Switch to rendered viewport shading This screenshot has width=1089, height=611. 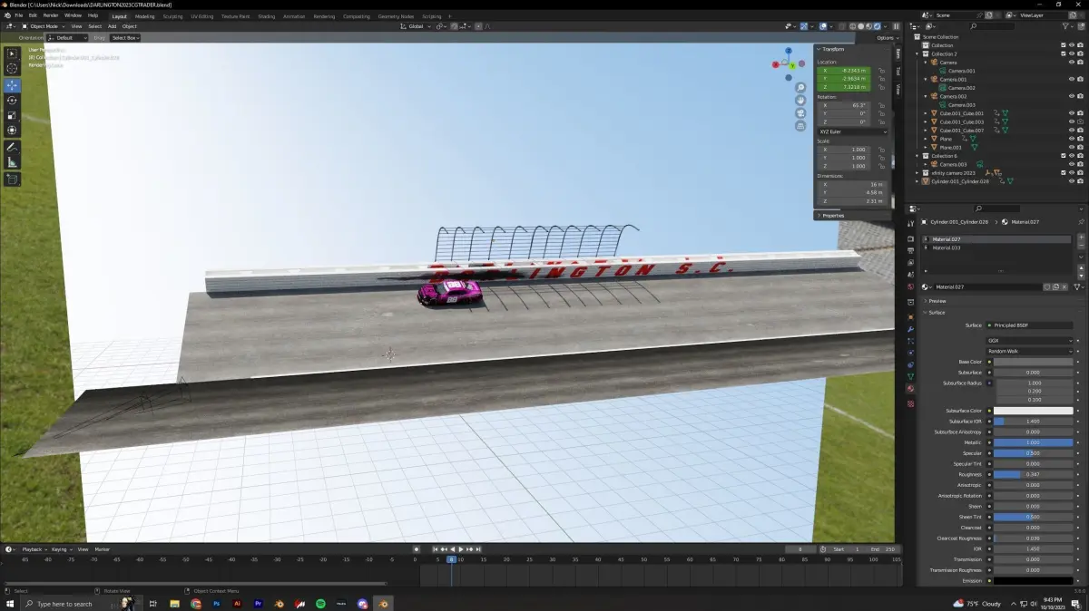tap(877, 26)
